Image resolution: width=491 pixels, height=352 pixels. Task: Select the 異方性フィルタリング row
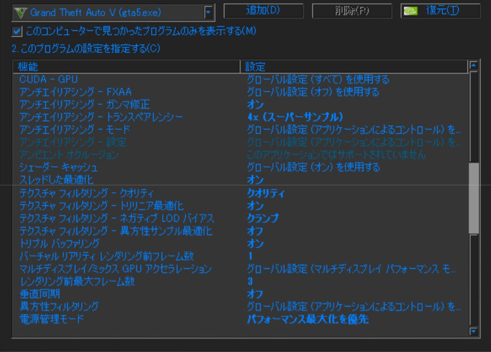[240, 306]
